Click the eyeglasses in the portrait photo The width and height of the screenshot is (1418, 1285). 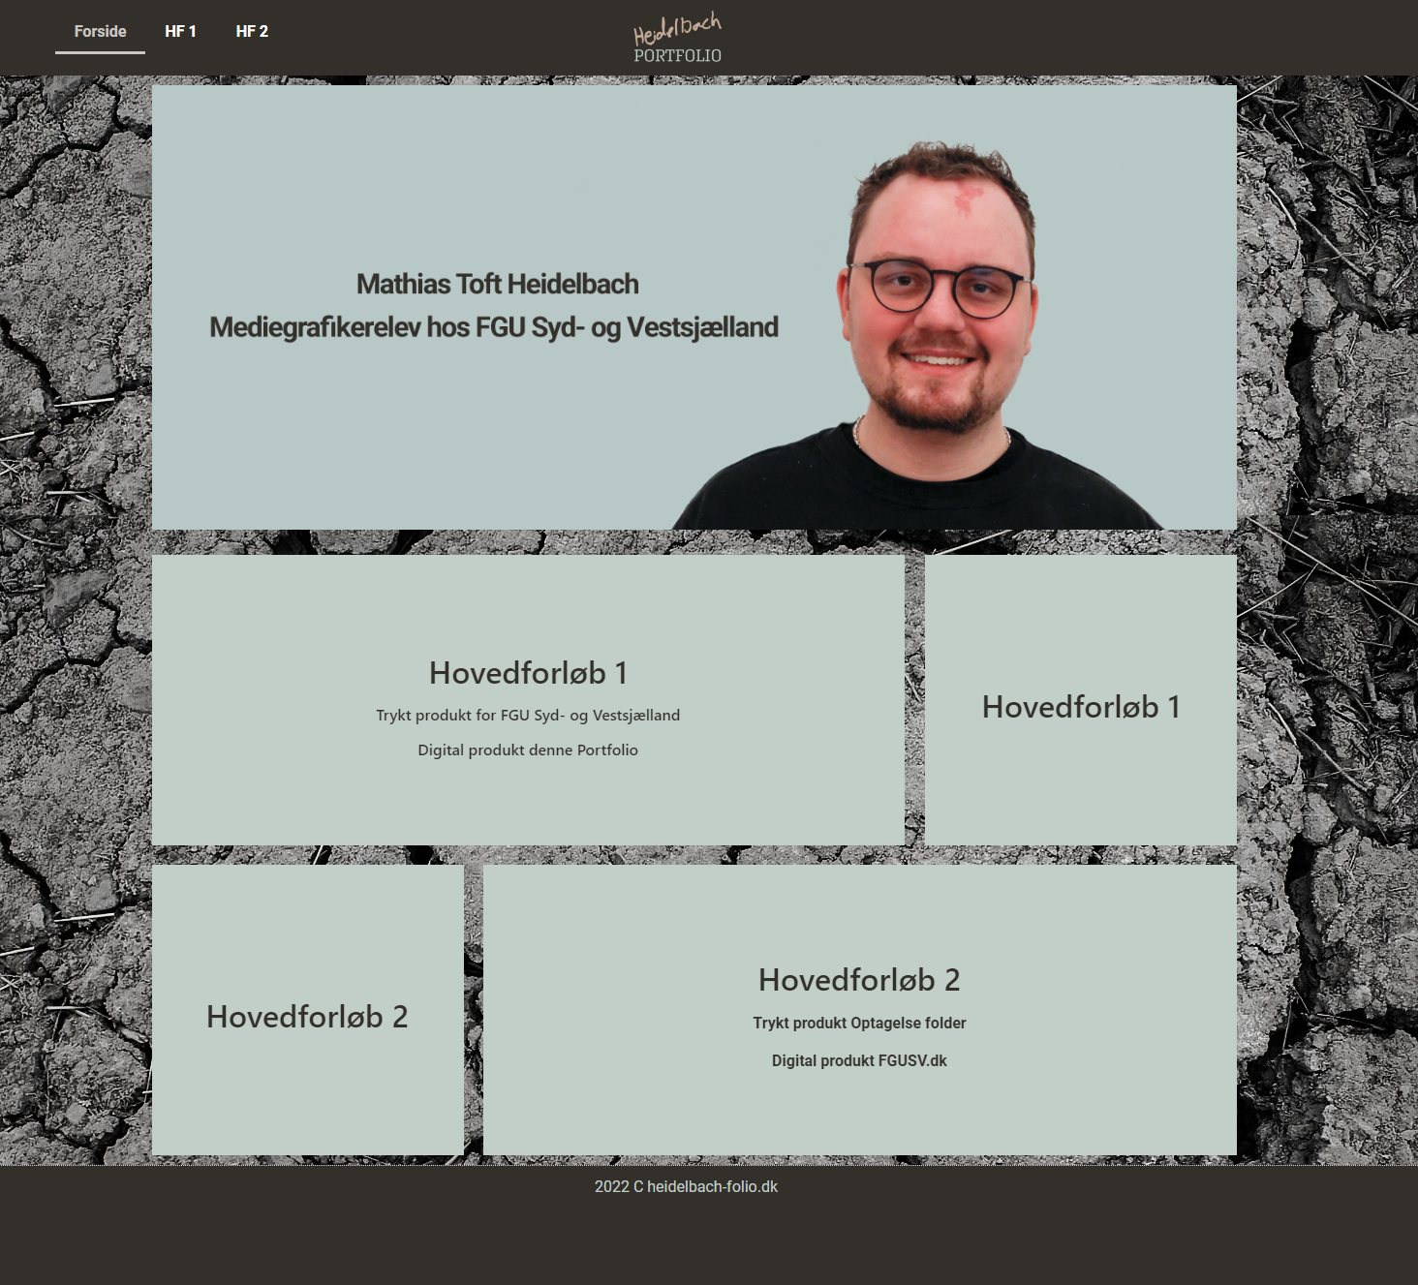937,287
